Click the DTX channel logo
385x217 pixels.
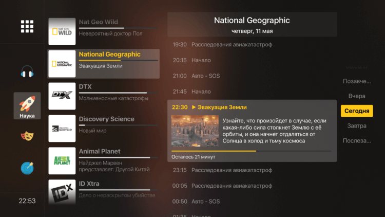point(62,96)
